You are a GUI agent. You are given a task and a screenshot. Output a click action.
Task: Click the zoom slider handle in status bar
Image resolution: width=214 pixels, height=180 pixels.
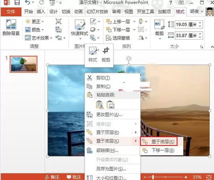(x=153, y=177)
